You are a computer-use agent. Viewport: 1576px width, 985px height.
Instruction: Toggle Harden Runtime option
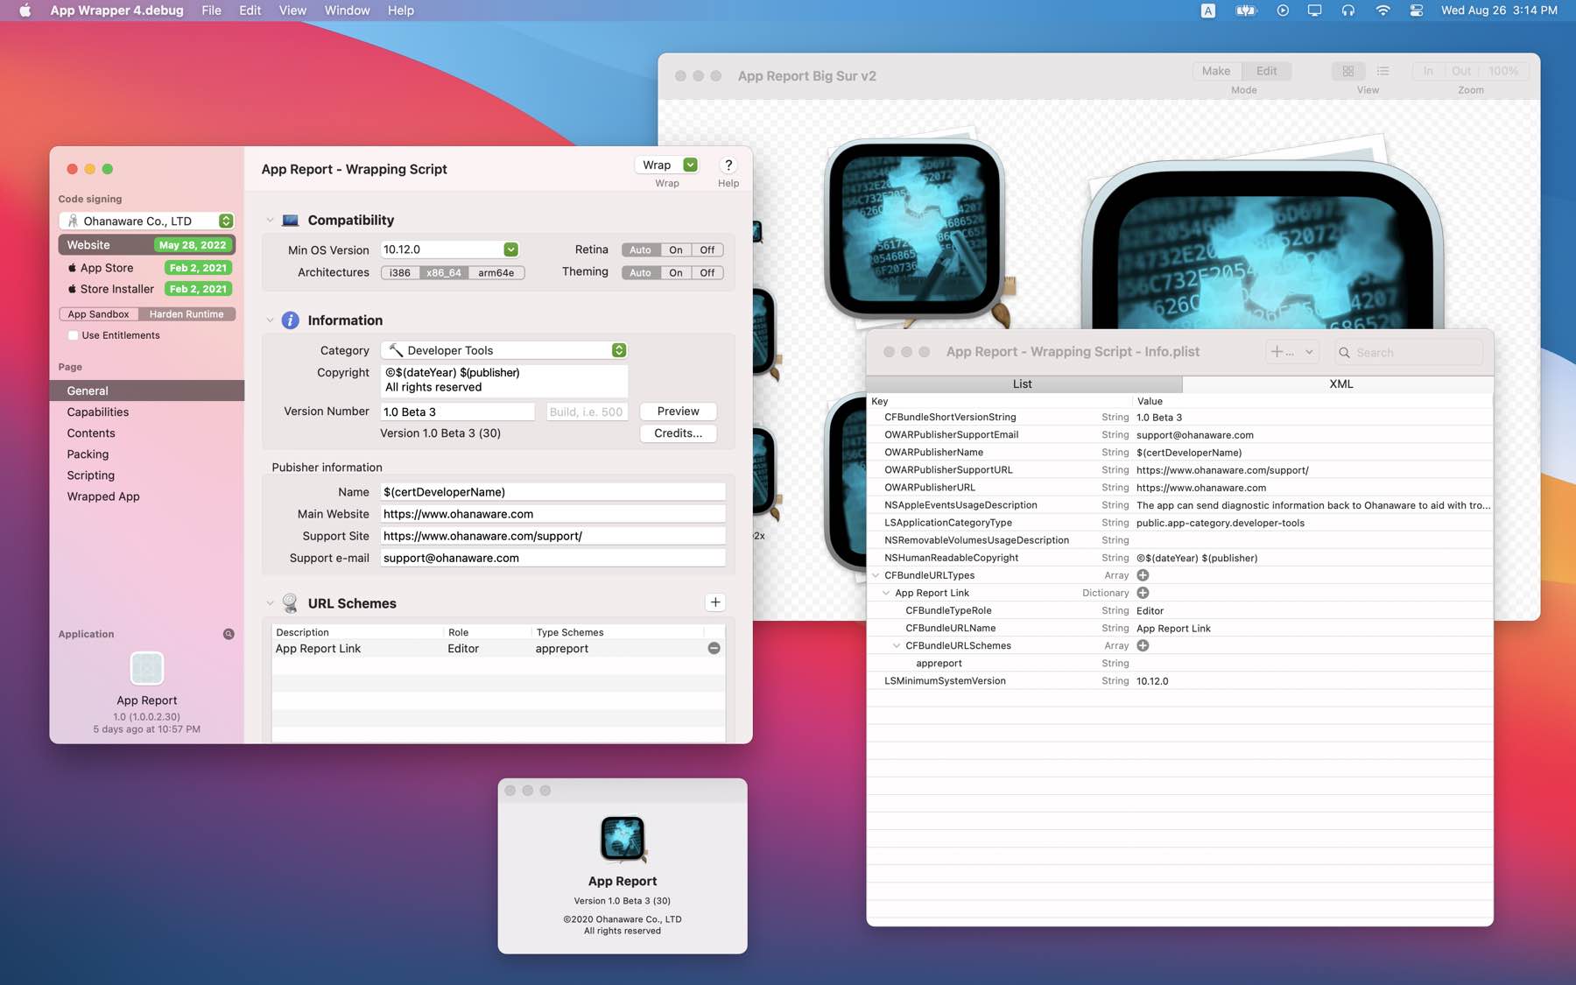186,314
